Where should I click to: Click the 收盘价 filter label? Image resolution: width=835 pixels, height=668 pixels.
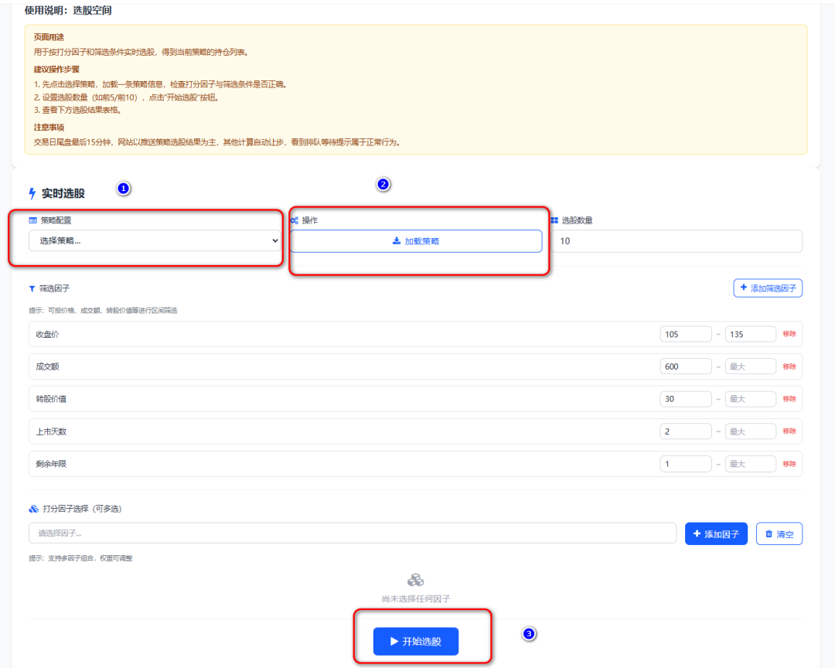point(47,335)
